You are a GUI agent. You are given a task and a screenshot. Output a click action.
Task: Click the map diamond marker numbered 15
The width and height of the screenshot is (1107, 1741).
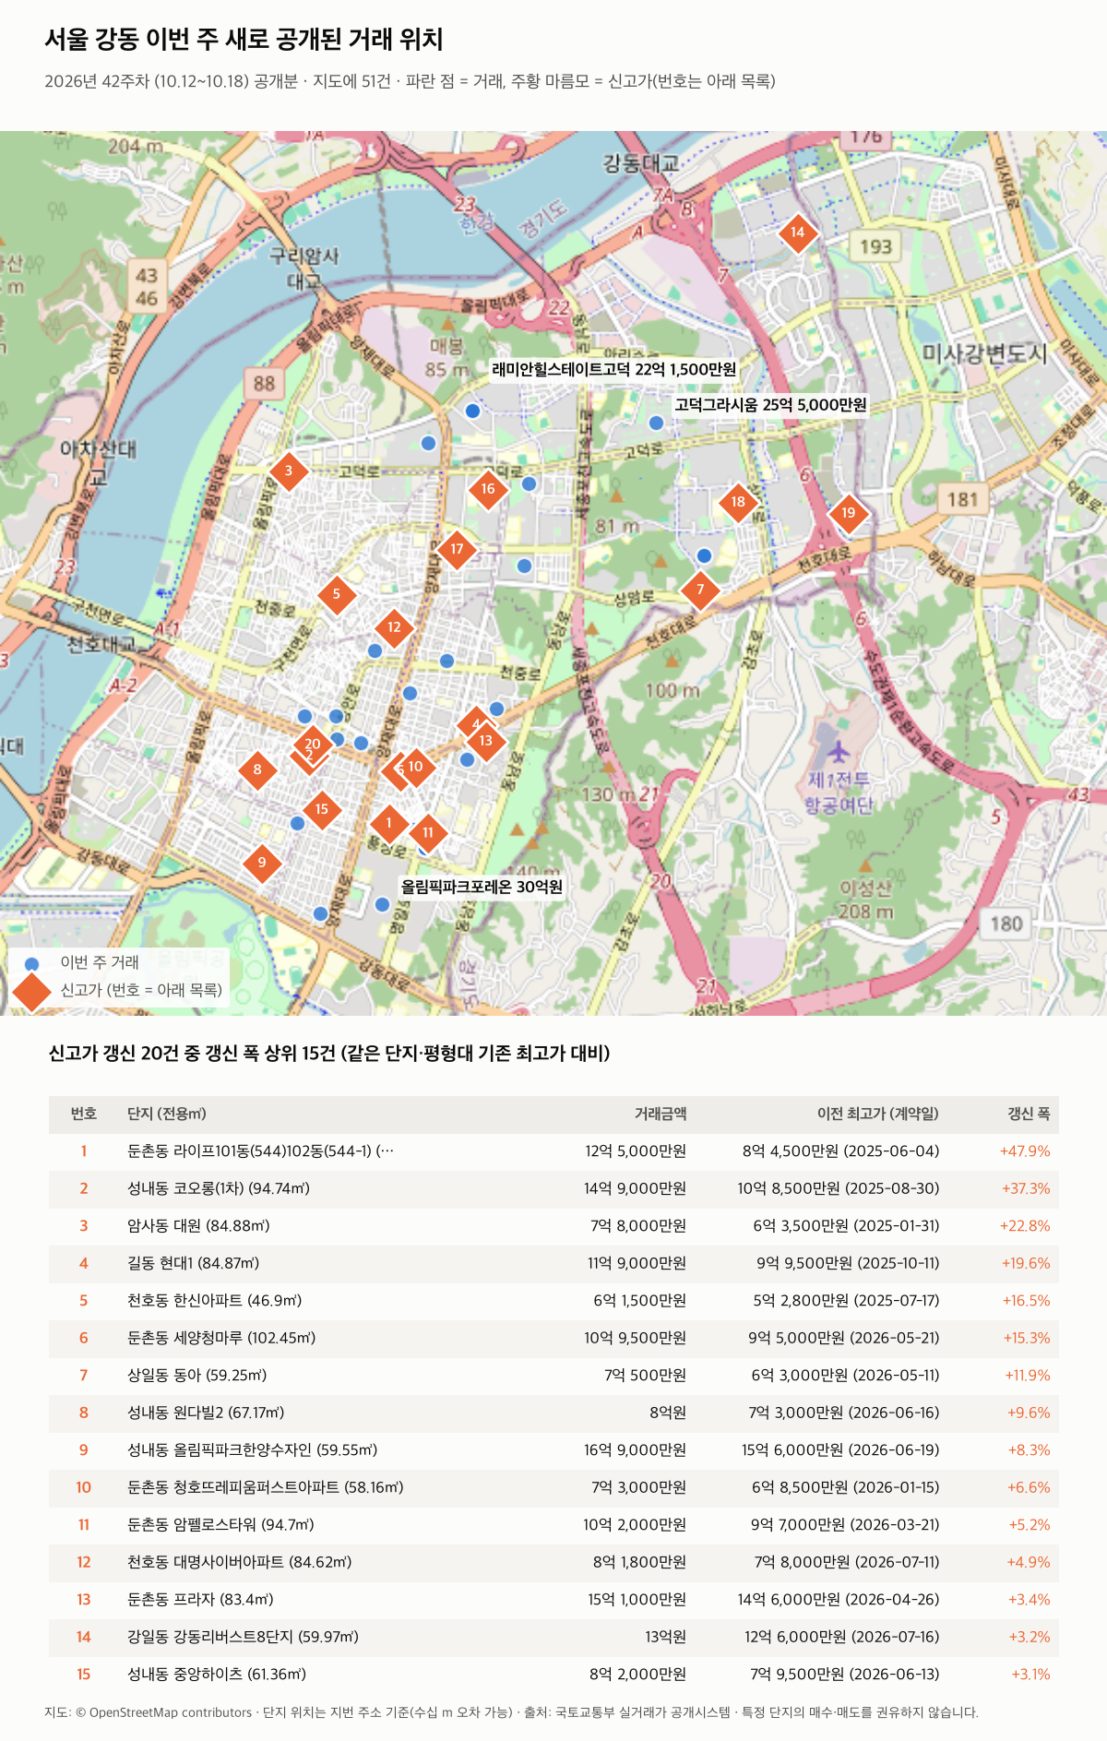pos(322,809)
